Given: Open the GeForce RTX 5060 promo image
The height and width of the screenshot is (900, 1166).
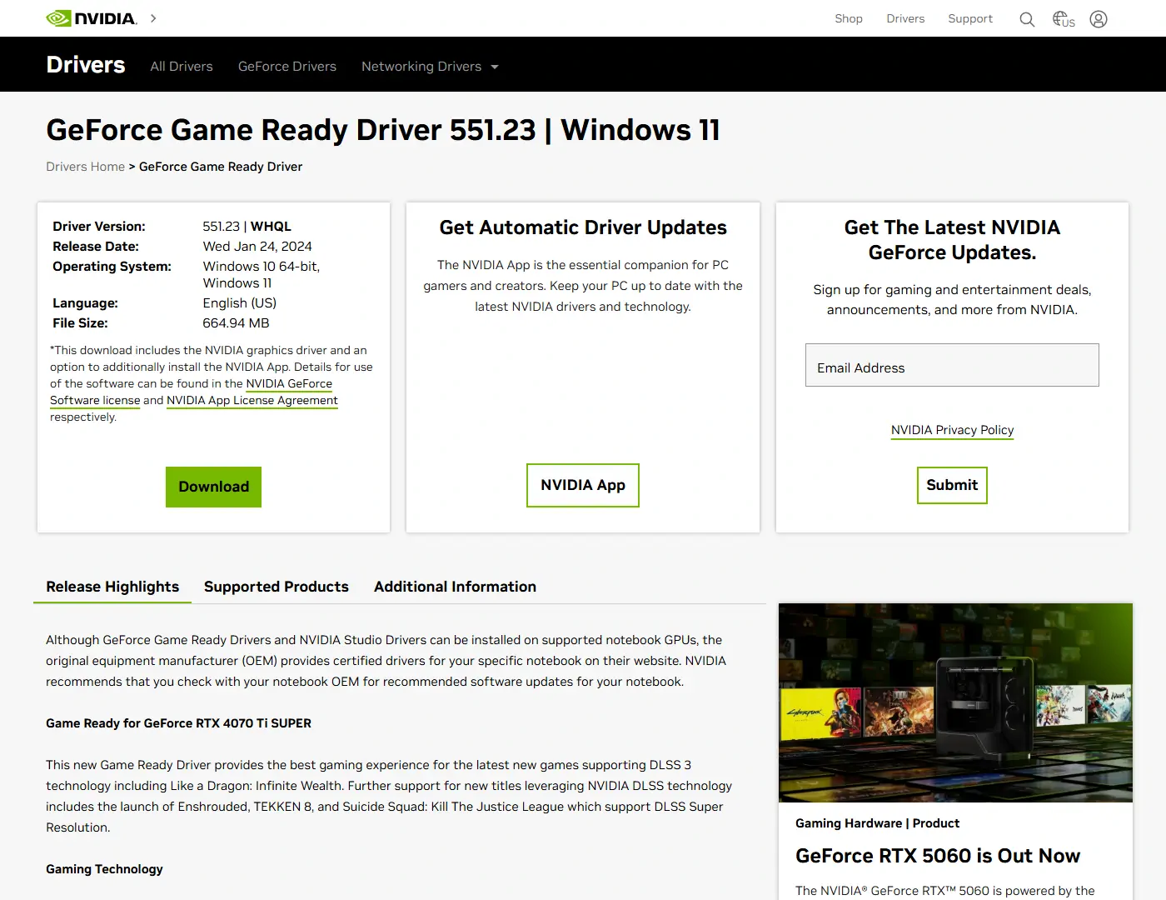Looking at the screenshot, I should pyautogui.click(x=955, y=702).
